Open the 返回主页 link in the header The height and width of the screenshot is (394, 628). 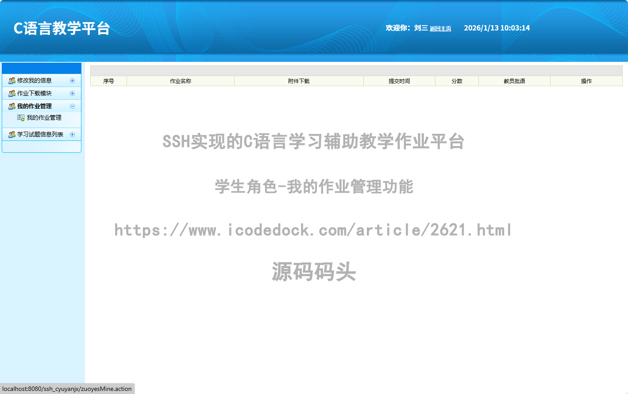(x=440, y=29)
